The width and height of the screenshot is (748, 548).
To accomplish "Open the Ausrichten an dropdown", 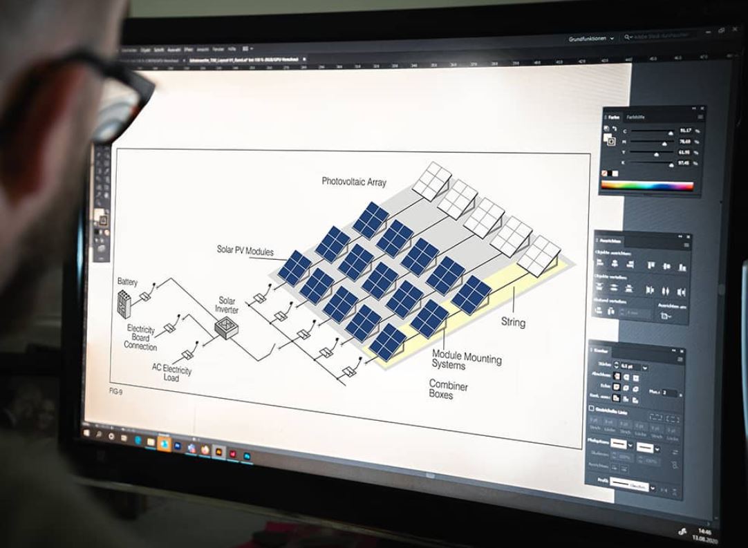I will (x=666, y=316).
